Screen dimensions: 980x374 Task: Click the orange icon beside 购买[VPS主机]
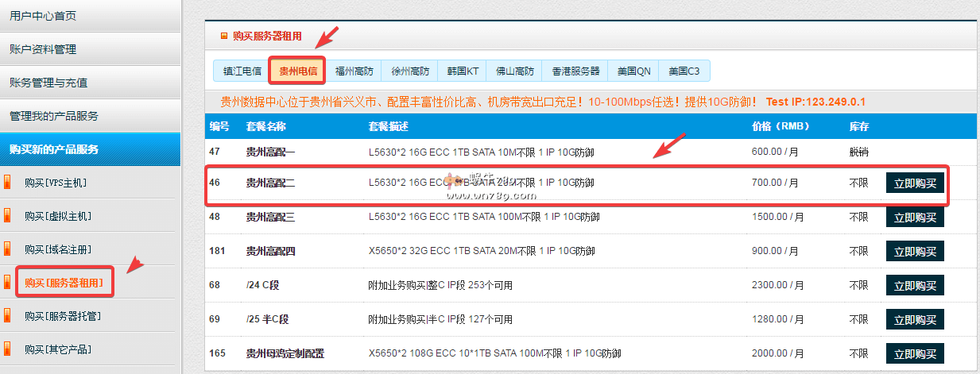point(8,183)
